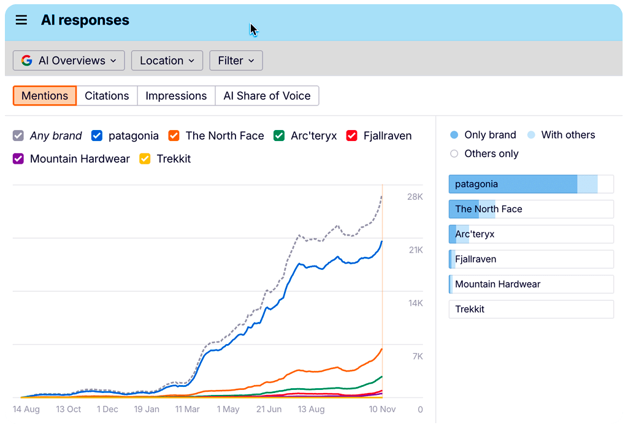Expand the Filter dropdown
The height and width of the screenshot is (428, 628).
236,61
